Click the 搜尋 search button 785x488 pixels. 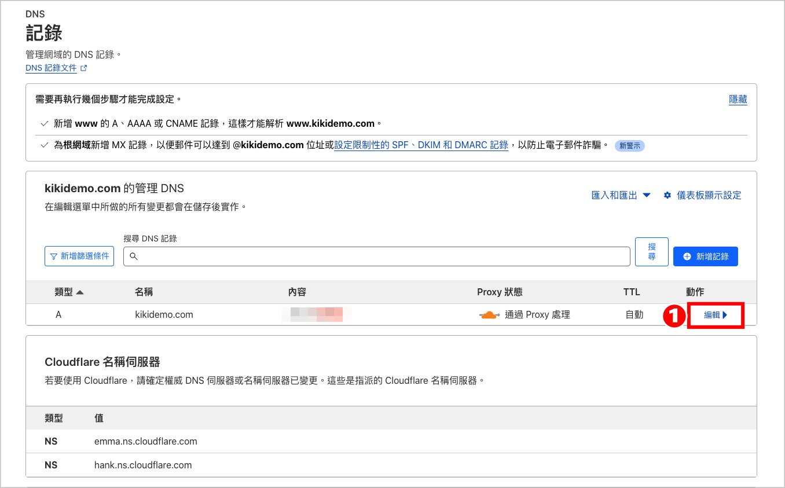[x=652, y=252]
